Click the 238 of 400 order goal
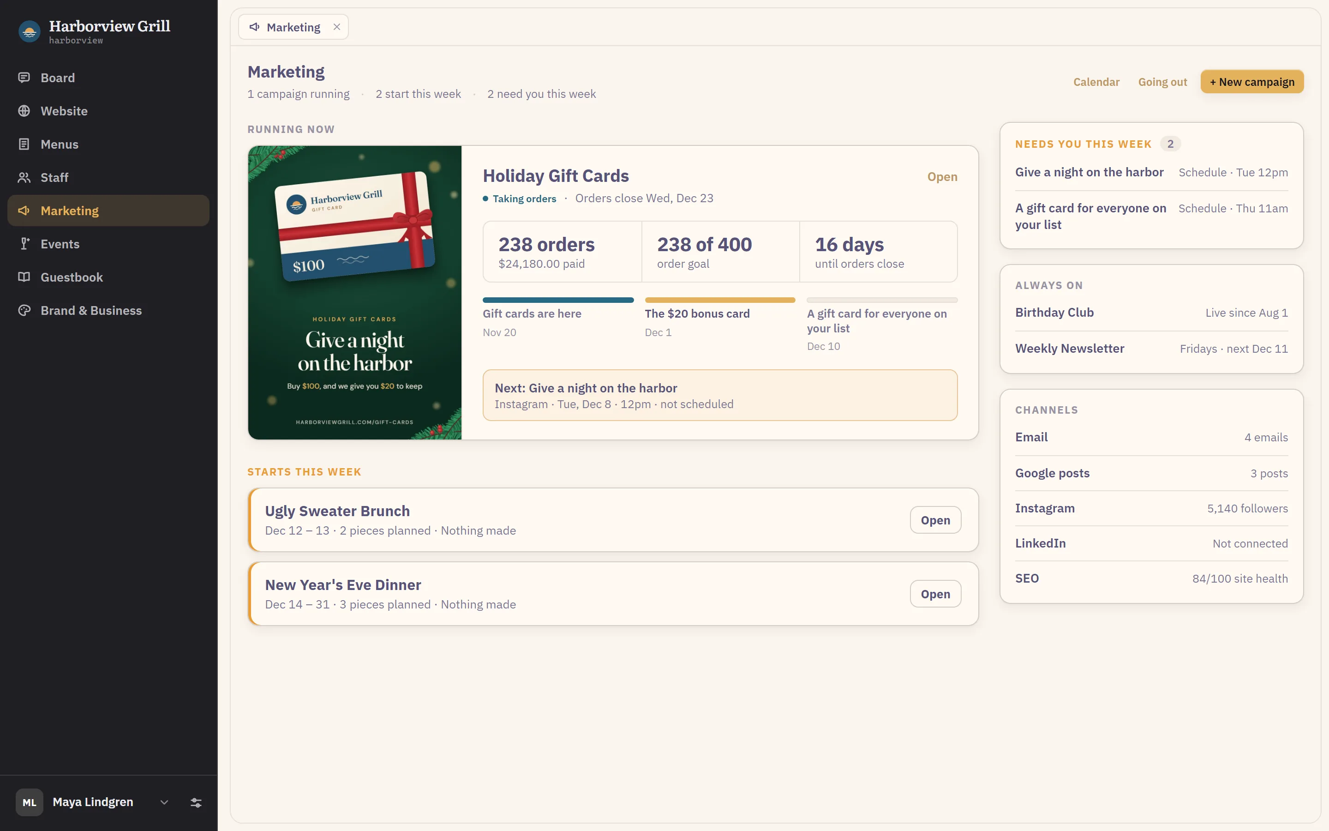Viewport: 1329px width, 831px height. (720, 252)
